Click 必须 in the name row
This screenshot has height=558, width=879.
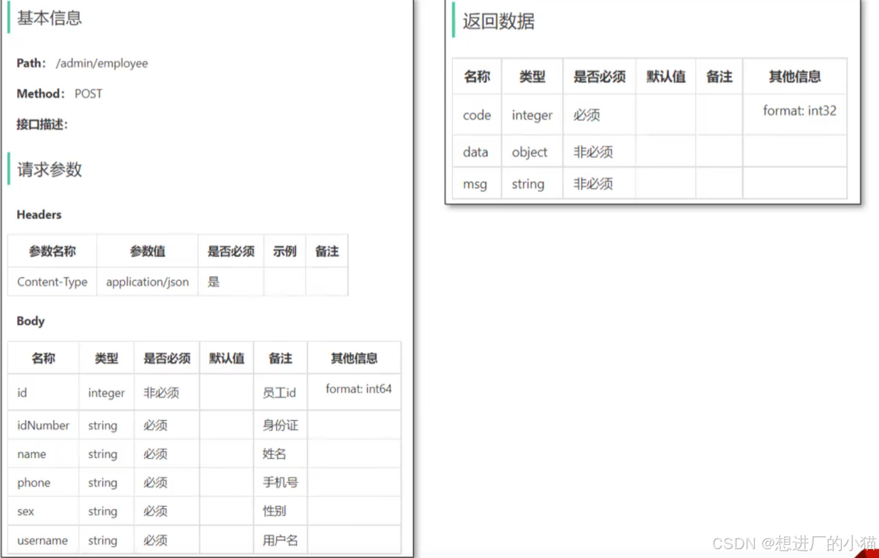[x=167, y=454]
